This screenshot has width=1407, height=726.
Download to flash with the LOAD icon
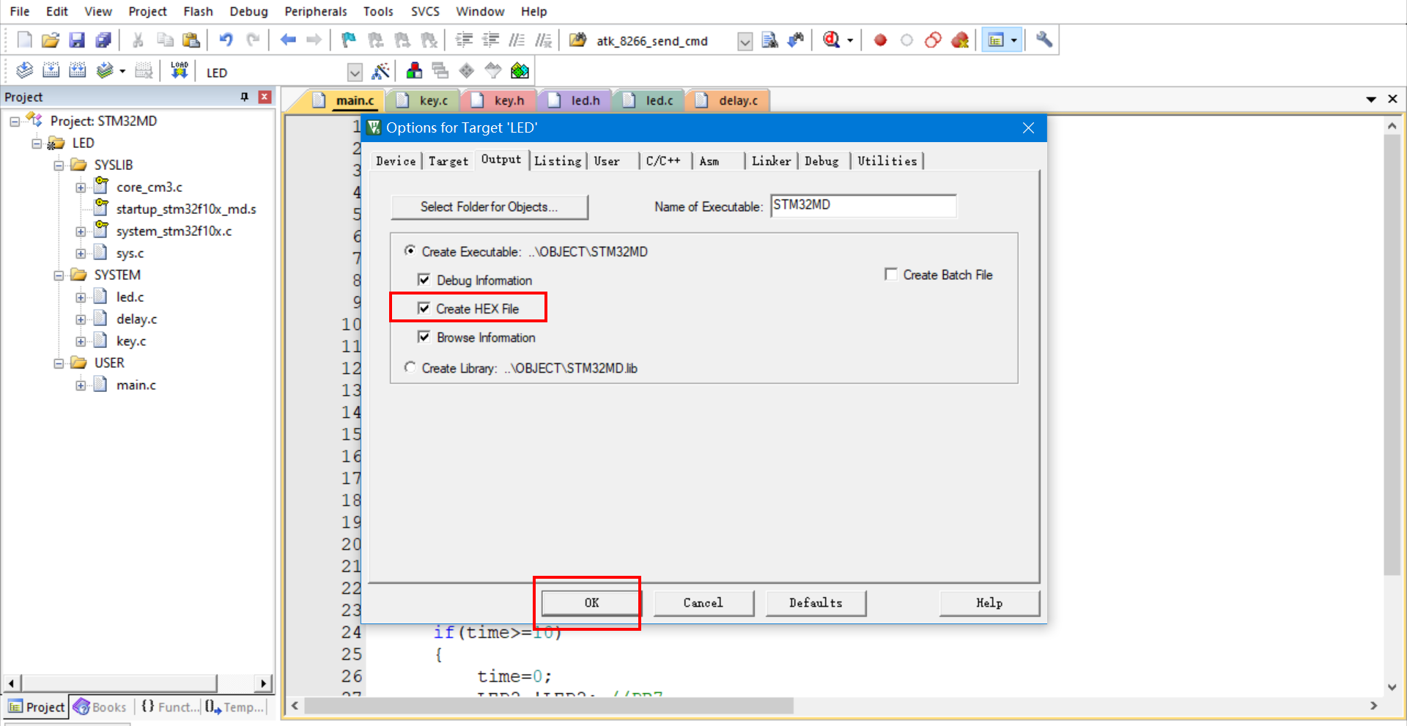point(180,71)
